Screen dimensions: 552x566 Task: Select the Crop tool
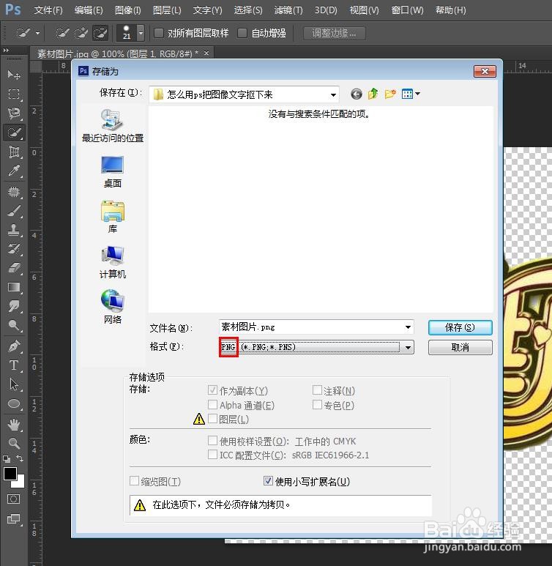pos(14,152)
